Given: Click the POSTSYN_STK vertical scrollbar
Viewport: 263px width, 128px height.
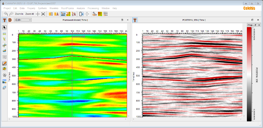Looking at the screenshot, I should [244, 94].
